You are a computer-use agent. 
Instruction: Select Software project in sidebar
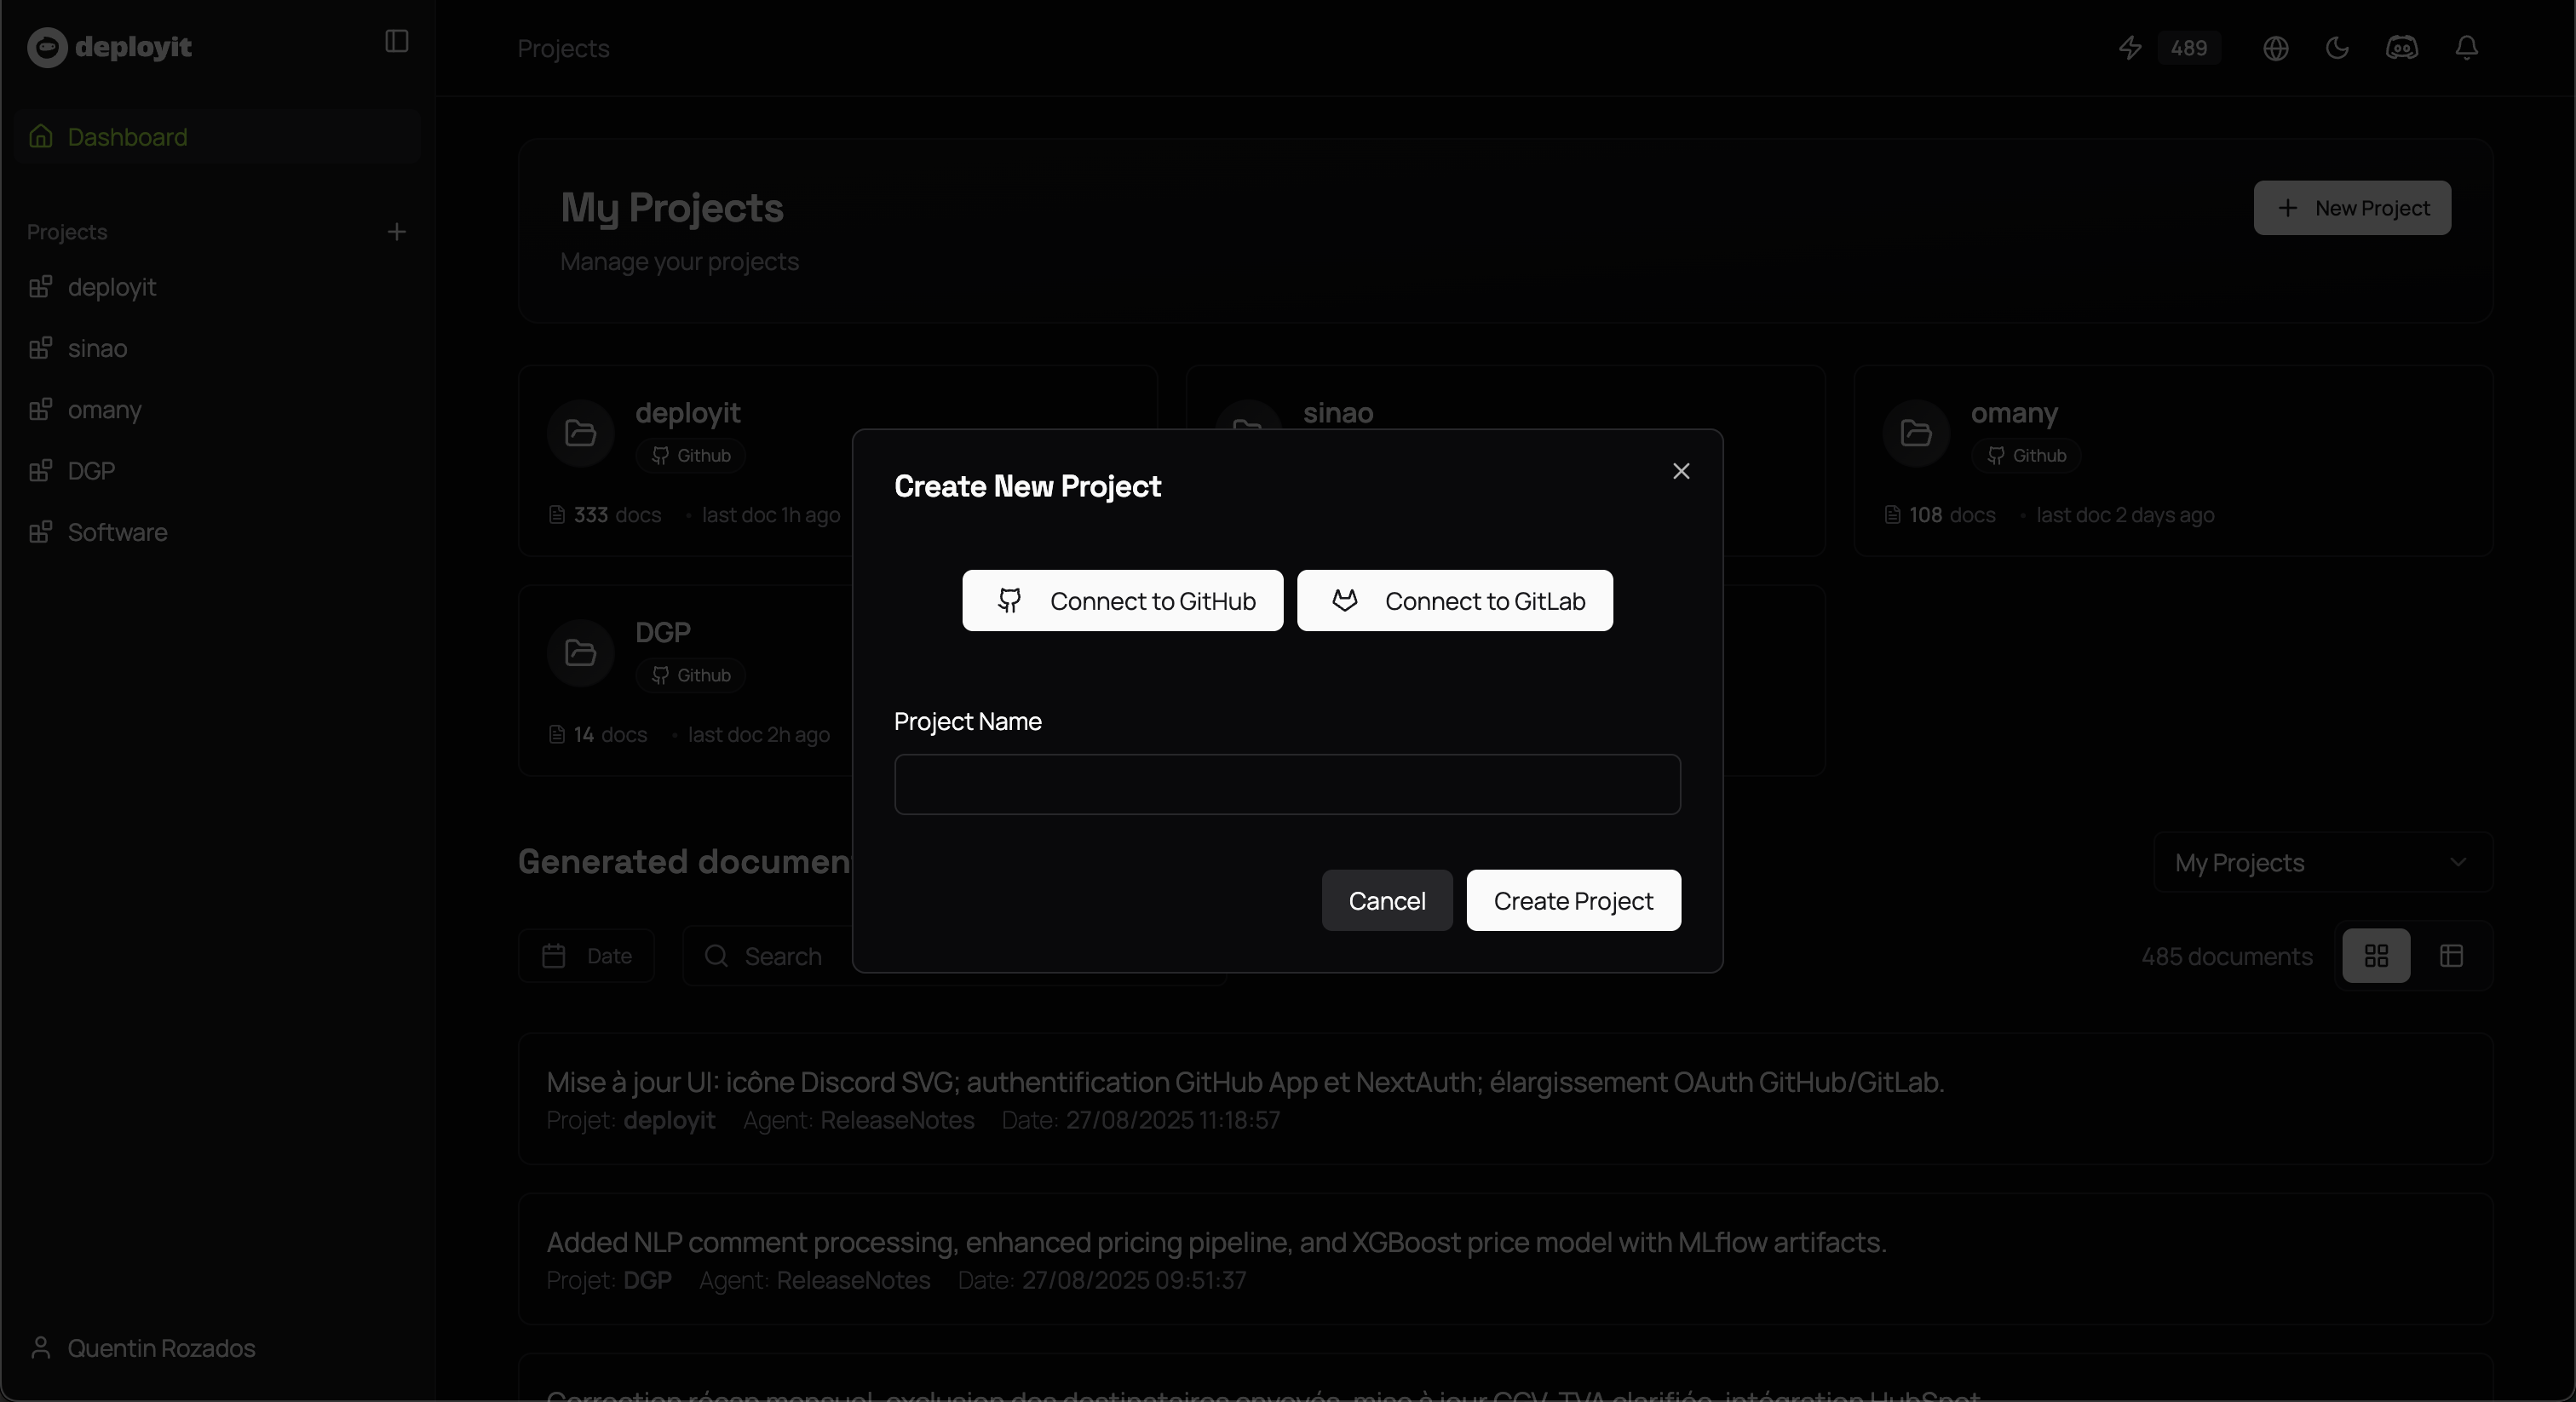click(x=117, y=532)
